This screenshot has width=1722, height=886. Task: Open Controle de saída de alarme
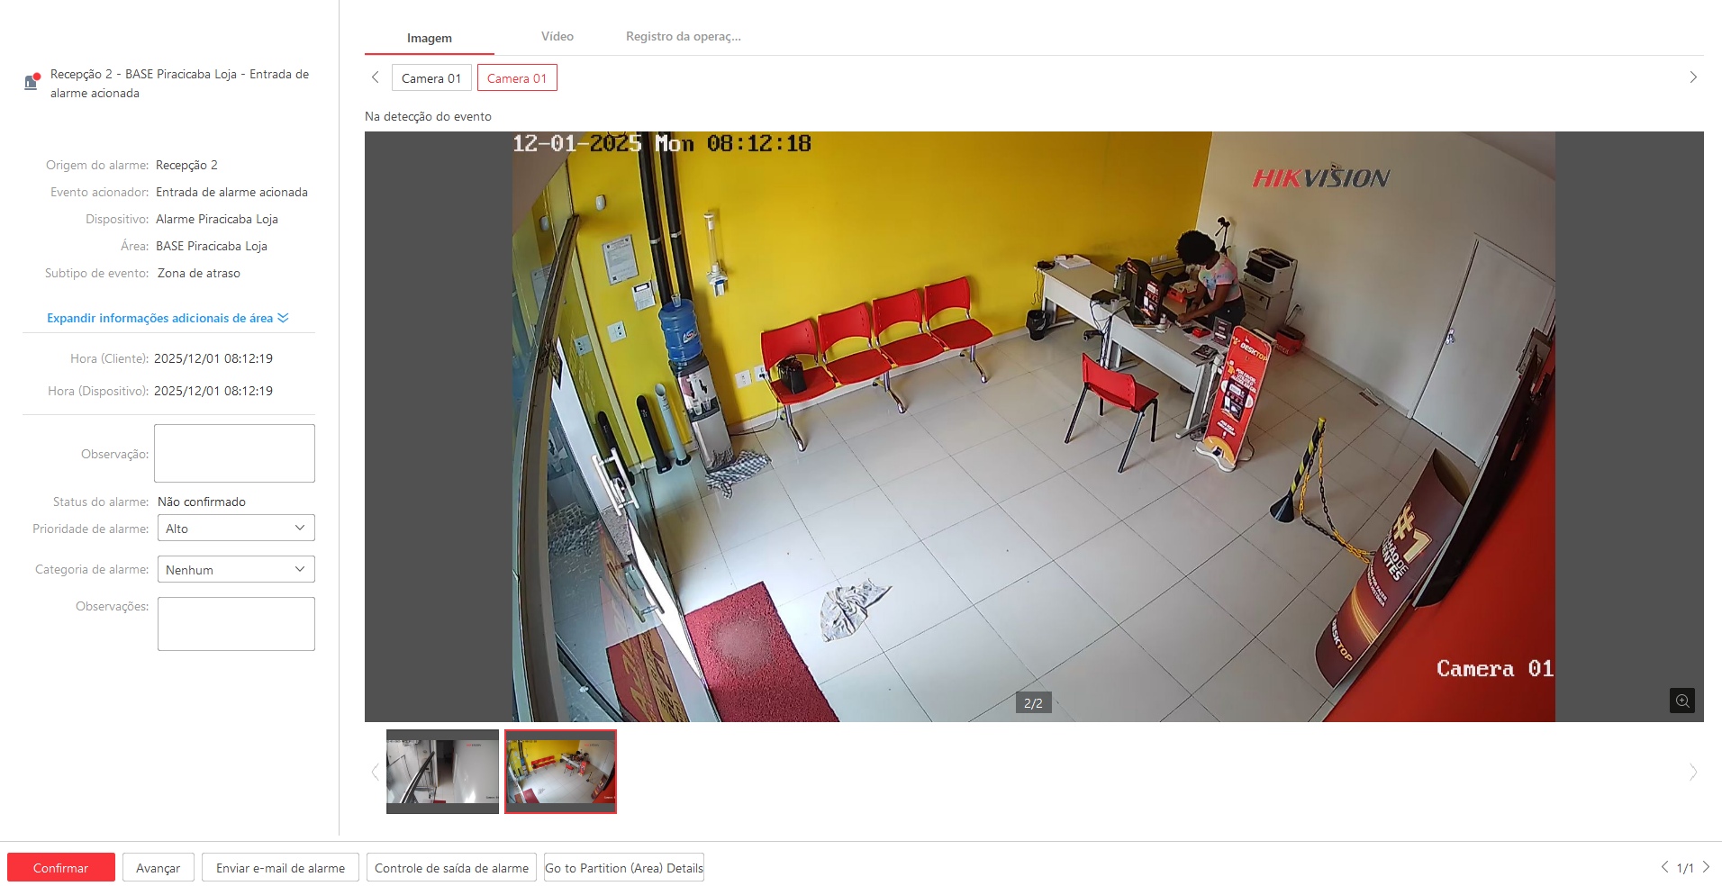[x=451, y=868]
